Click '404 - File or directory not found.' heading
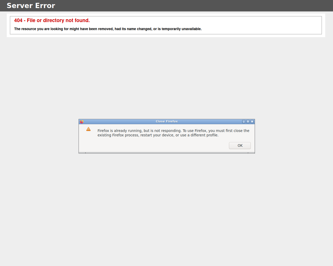This screenshot has width=333, height=266. point(52,21)
